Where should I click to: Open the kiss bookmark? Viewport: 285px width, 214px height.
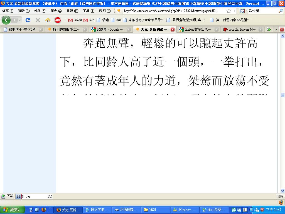[x=116, y=20]
